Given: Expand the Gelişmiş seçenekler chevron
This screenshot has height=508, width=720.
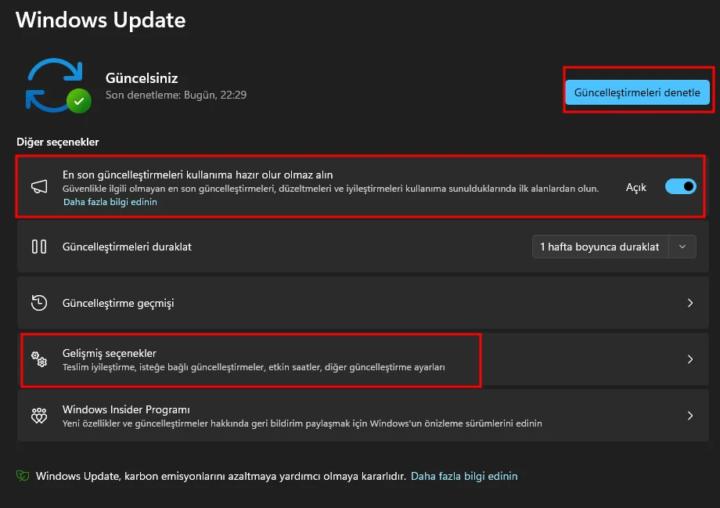Looking at the screenshot, I should (689, 359).
